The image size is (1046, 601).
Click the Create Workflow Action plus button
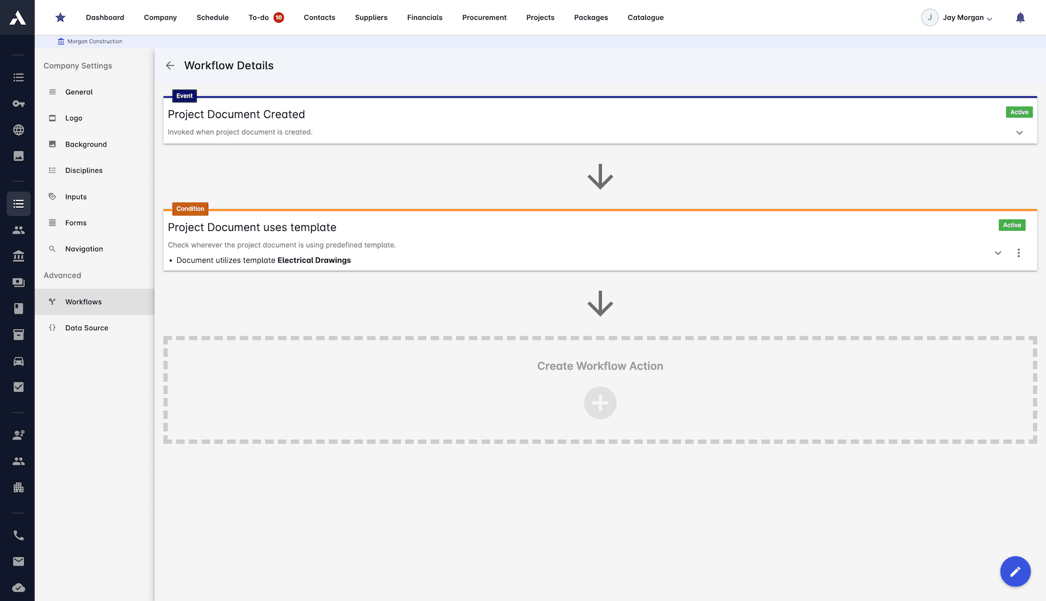click(x=600, y=402)
